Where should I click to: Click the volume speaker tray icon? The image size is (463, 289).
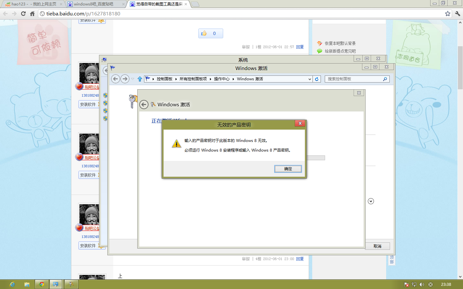coord(422,285)
